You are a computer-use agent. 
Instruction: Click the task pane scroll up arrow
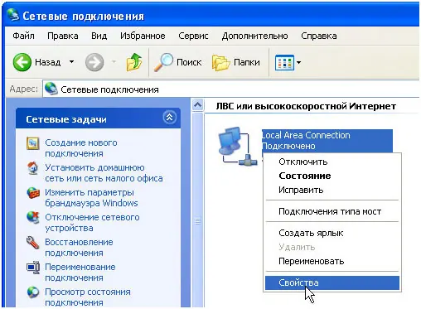[197, 105]
